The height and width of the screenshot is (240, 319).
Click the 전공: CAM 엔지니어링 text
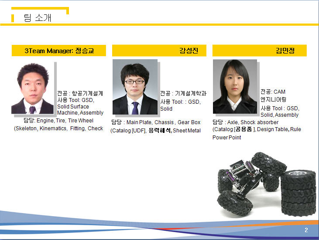click(273, 95)
